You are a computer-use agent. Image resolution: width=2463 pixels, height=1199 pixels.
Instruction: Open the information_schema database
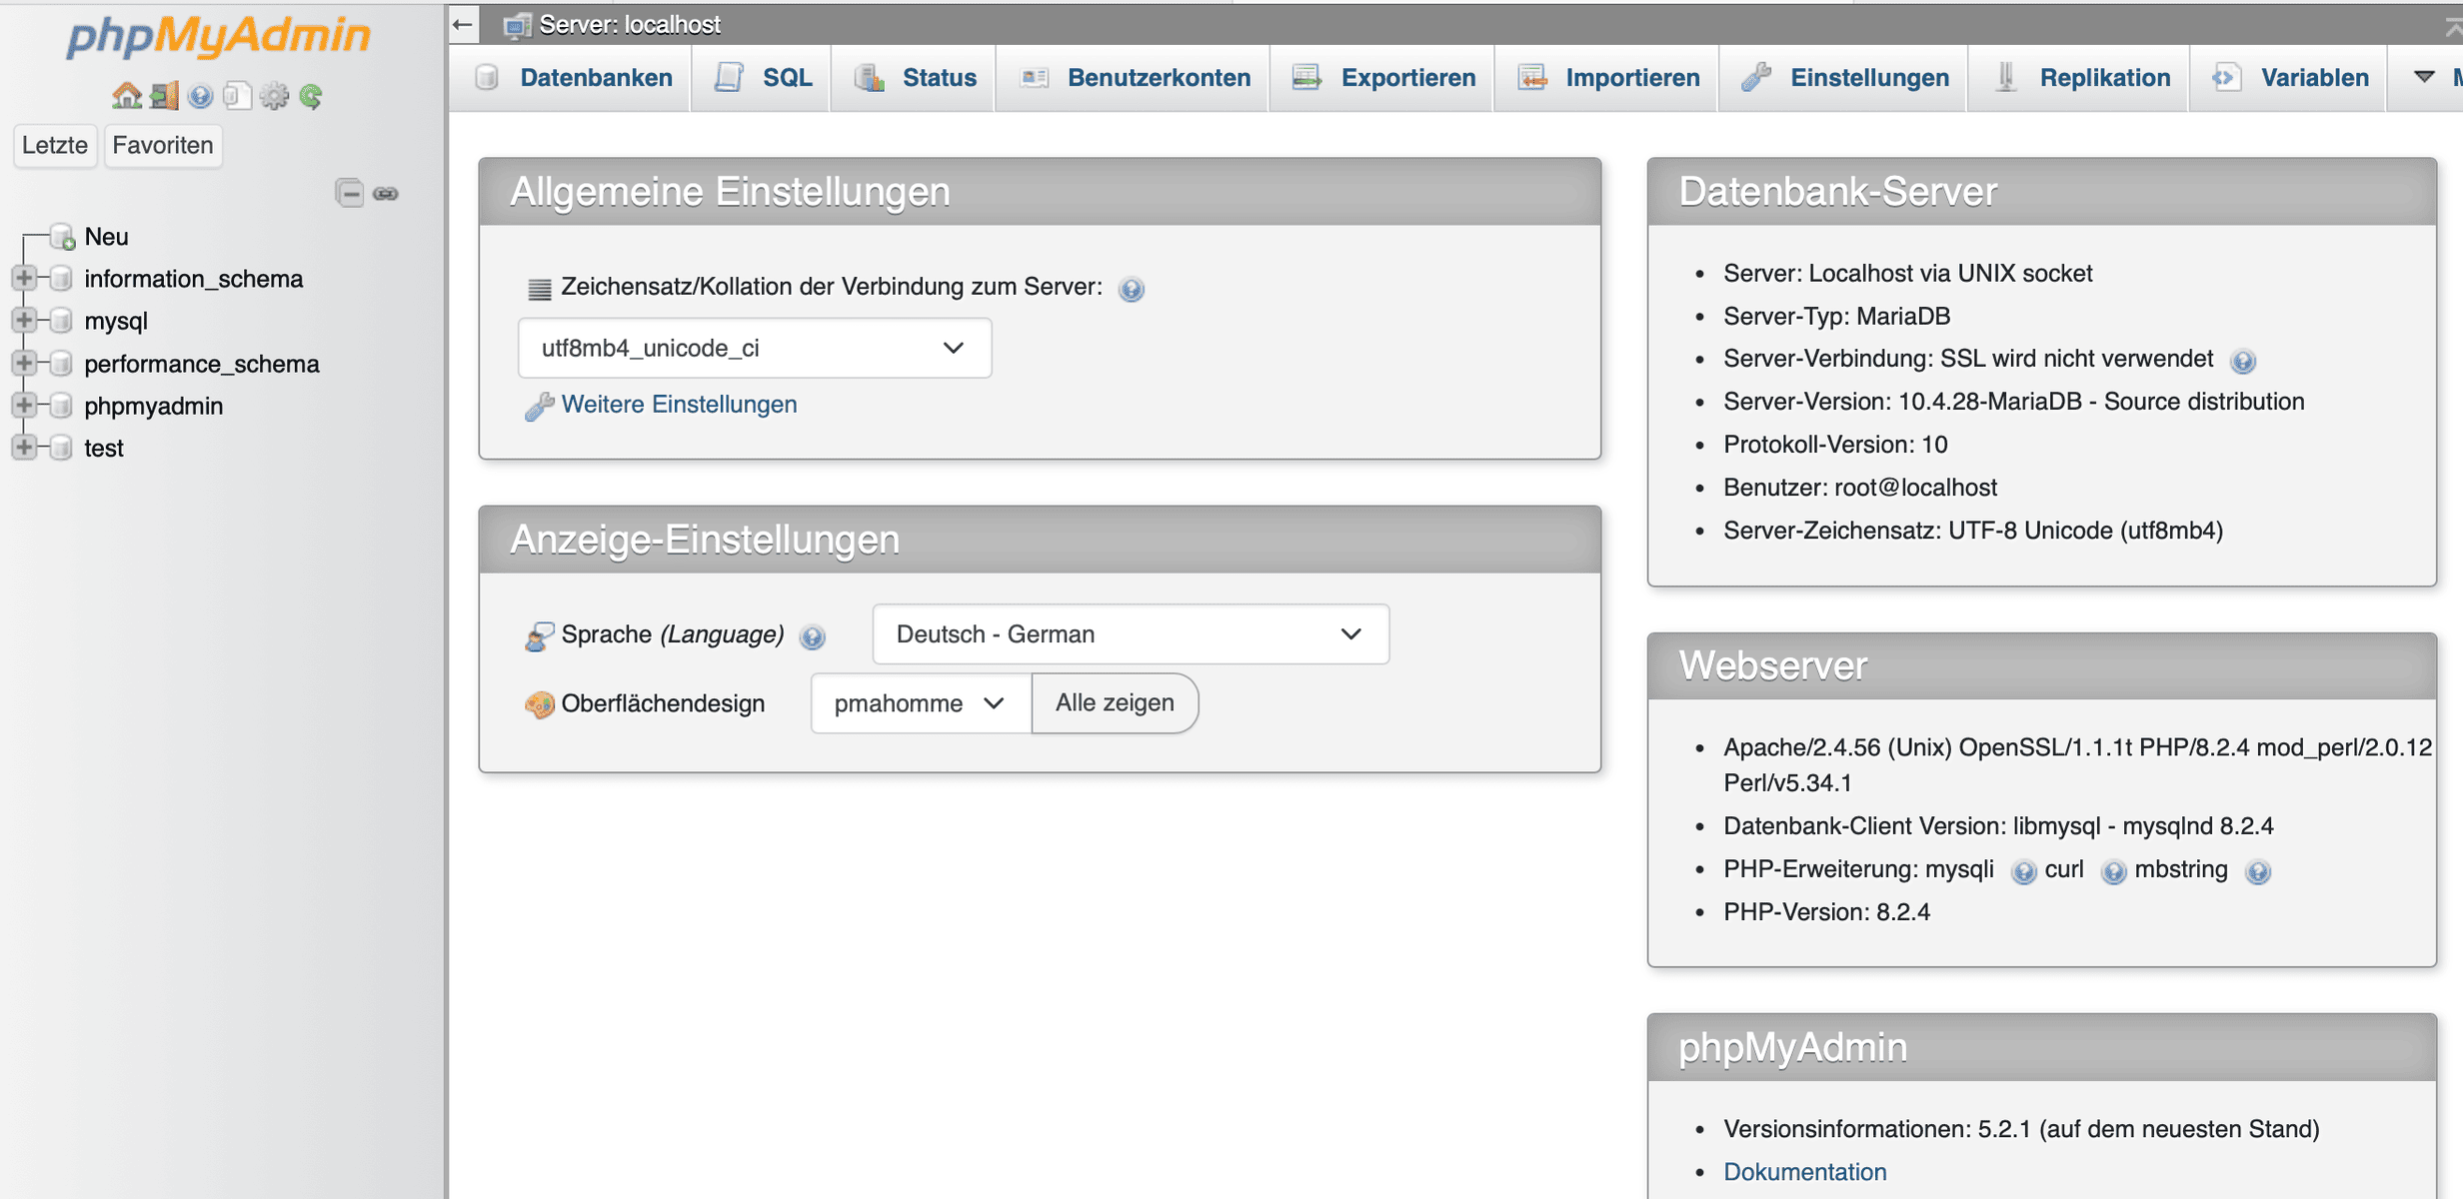(194, 279)
